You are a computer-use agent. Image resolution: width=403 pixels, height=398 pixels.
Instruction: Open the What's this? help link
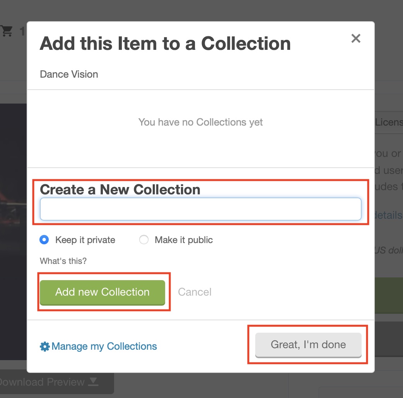pyautogui.click(x=63, y=261)
